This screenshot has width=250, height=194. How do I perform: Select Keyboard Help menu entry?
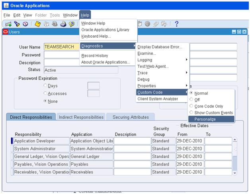tap(108, 36)
